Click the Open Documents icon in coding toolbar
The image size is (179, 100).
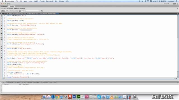point(1,16)
